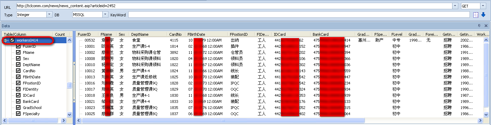
Task: Click the FLevel cell 中专
Action: [396, 40]
